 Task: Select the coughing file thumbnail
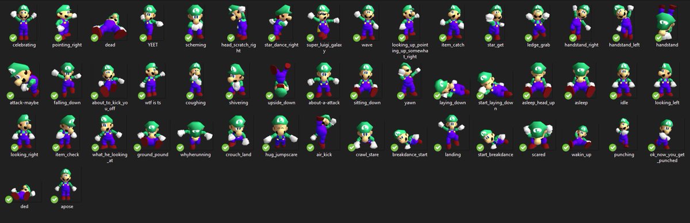tap(196, 80)
